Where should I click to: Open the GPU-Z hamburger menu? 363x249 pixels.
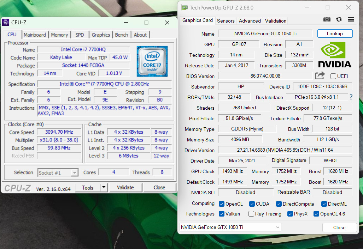(351, 19)
